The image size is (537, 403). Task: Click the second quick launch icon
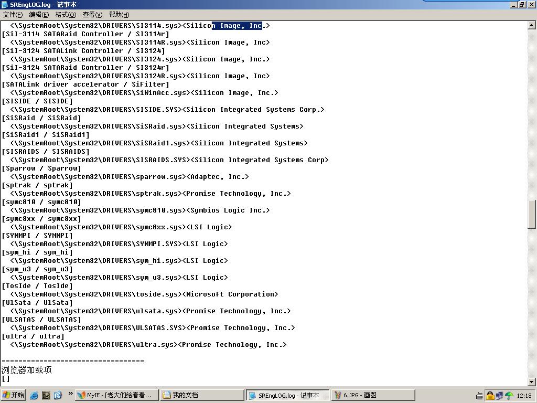(x=46, y=396)
